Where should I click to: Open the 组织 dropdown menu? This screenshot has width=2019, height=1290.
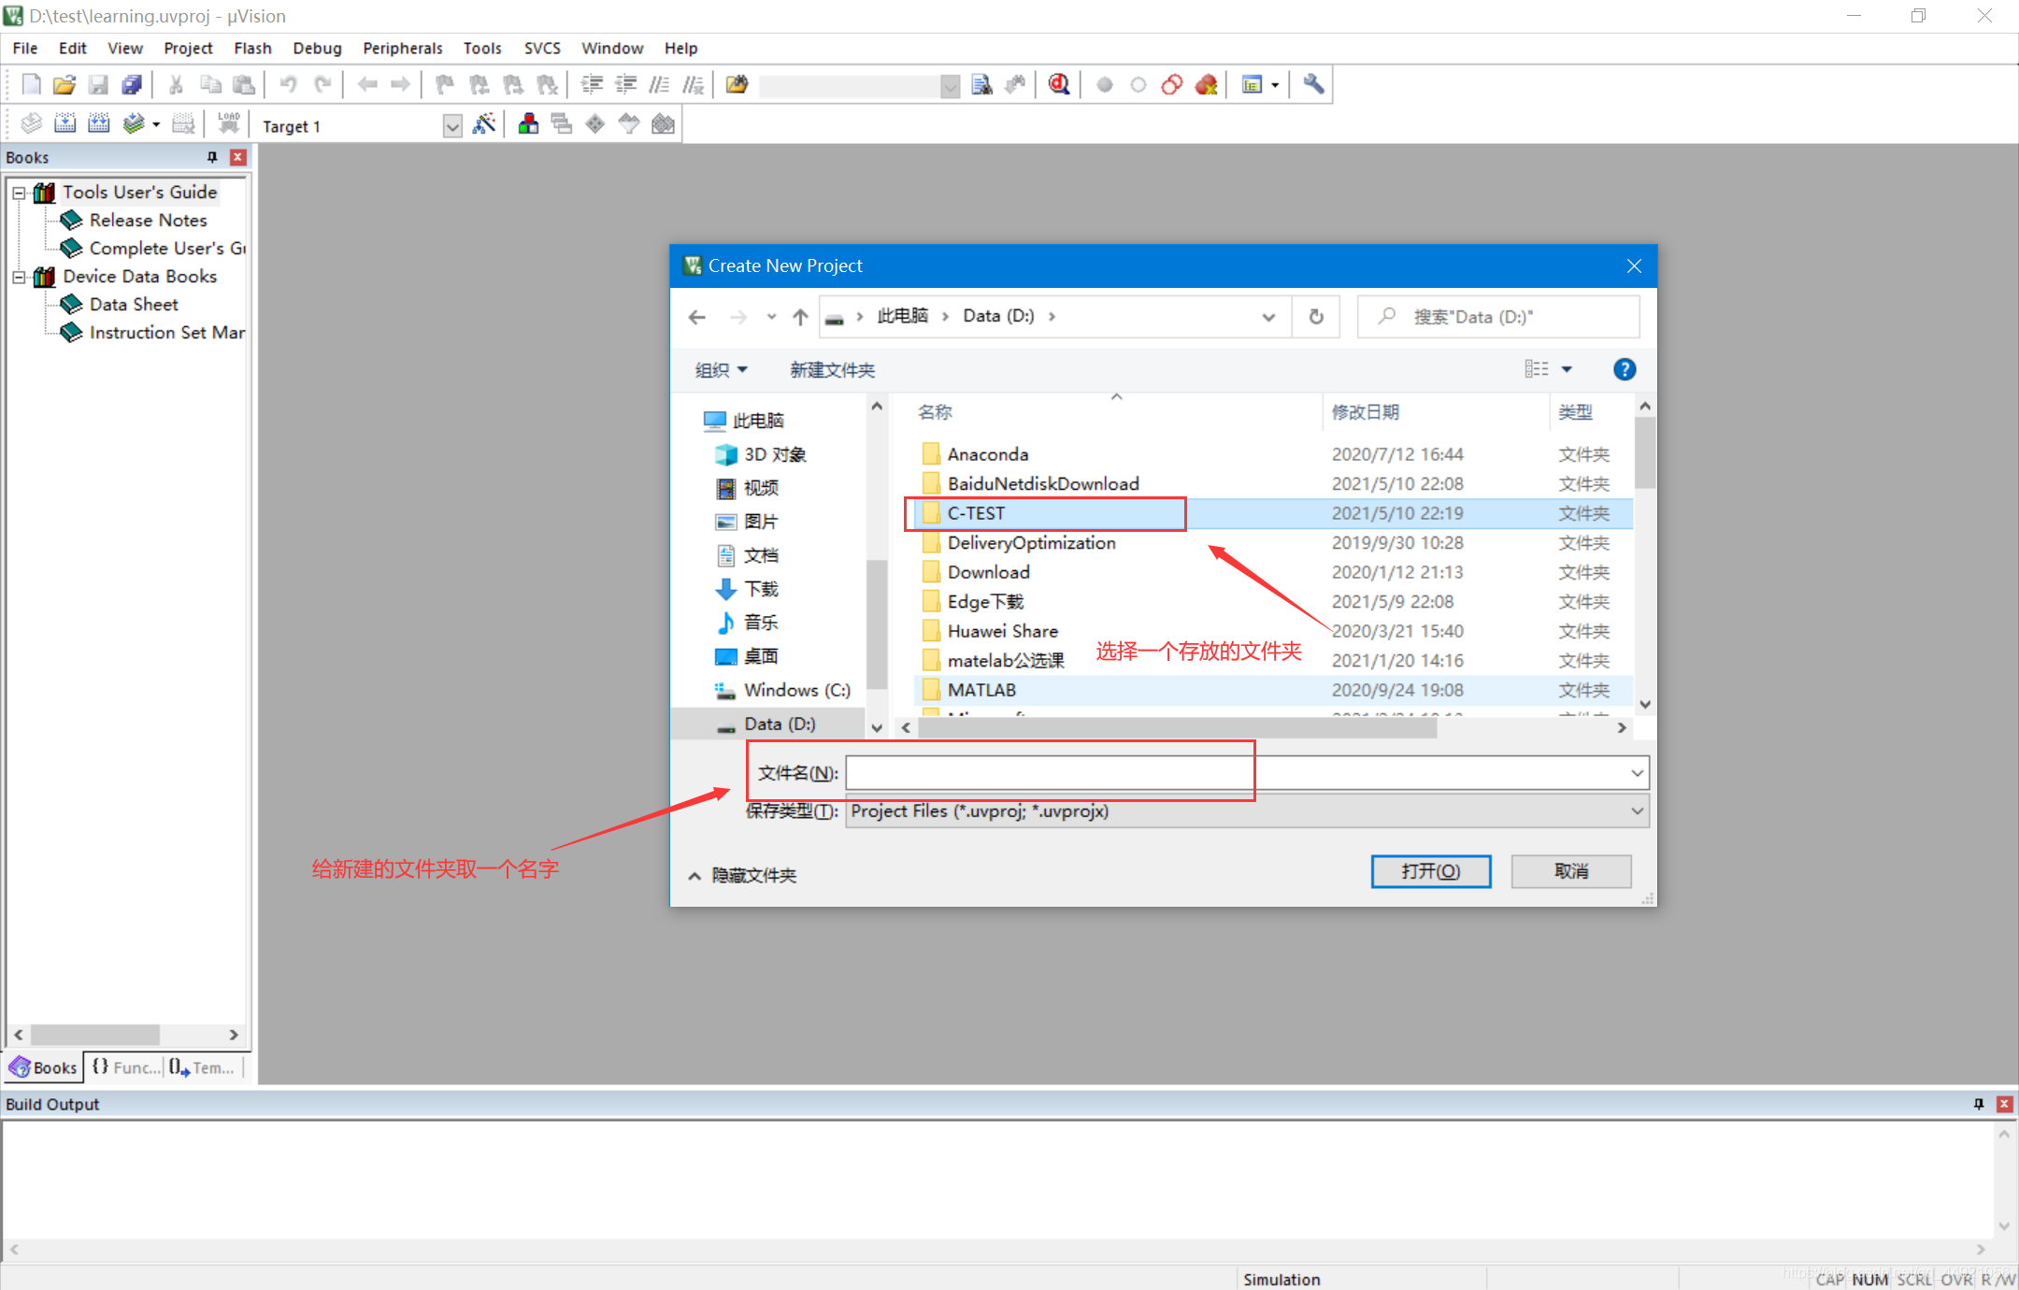pyautogui.click(x=721, y=370)
